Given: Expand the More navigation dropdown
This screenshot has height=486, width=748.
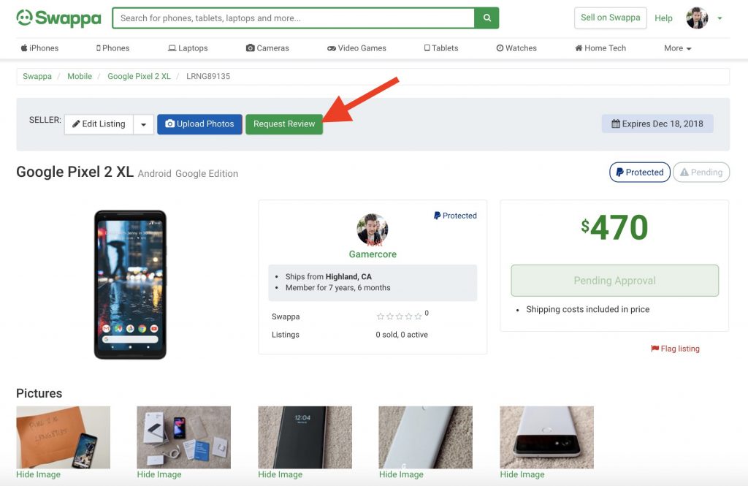Looking at the screenshot, I should point(677,48).
